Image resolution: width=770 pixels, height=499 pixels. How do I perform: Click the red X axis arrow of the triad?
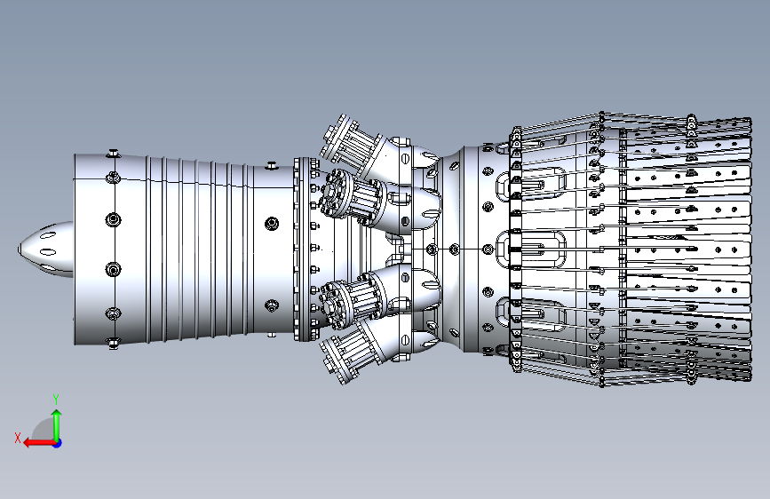point(39,443)
